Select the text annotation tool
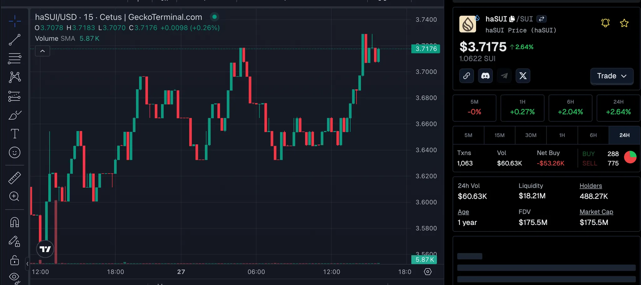Image resolution: width=641 pixels, height=285 pixels. click(14, 134)
